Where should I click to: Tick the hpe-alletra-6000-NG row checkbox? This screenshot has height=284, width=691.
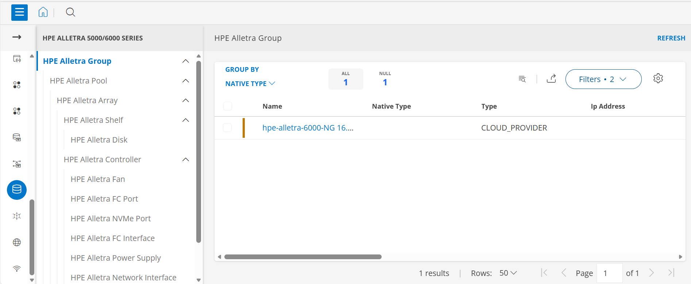click(227, 128)
